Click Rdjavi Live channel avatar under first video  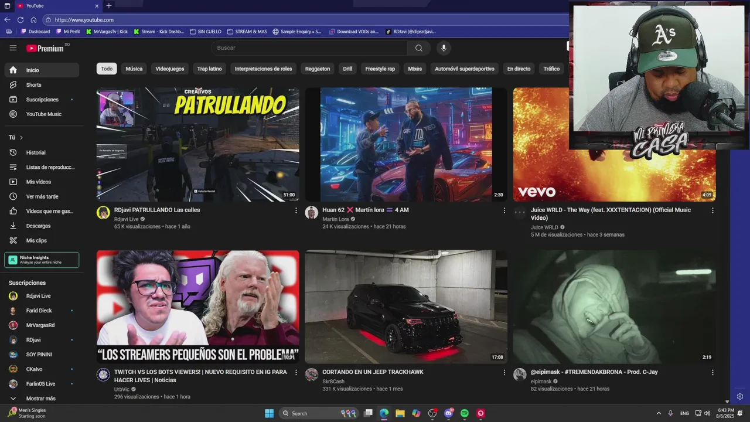[103, 213]
